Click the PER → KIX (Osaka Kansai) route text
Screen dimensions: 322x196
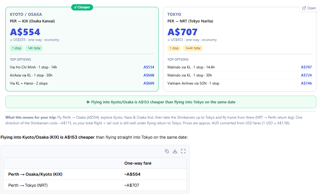32,21
